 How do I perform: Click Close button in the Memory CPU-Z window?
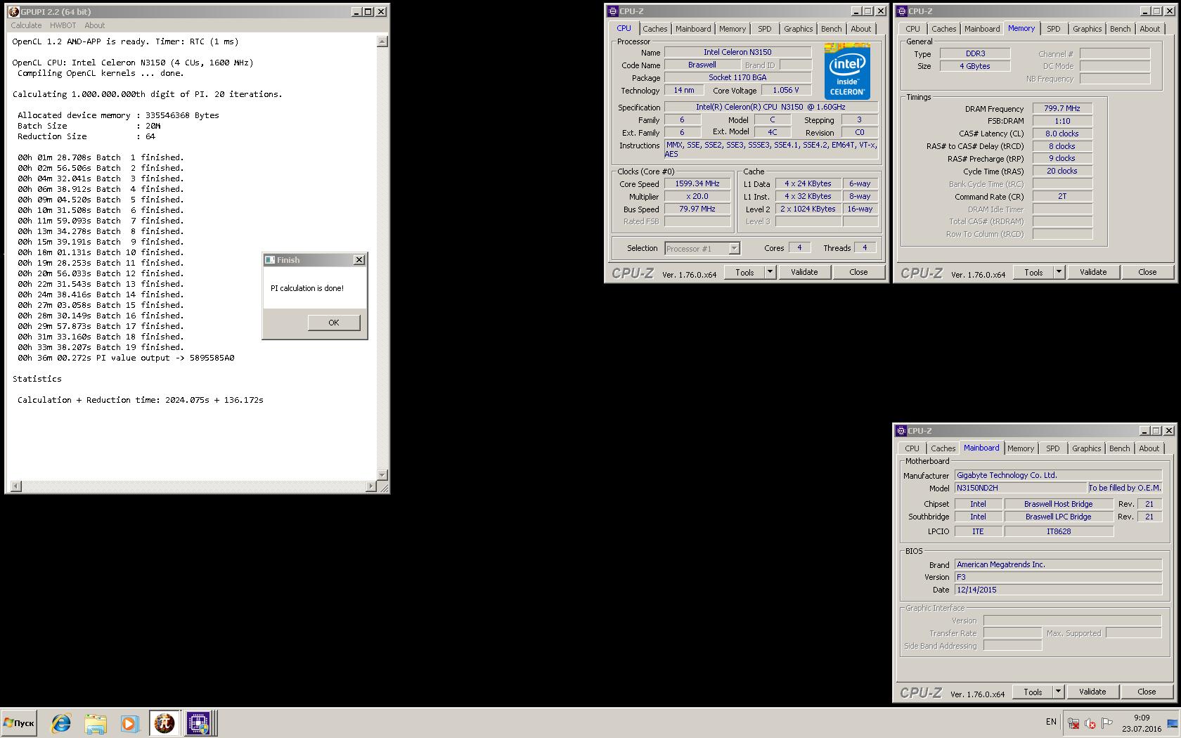tap(1147, 273)
